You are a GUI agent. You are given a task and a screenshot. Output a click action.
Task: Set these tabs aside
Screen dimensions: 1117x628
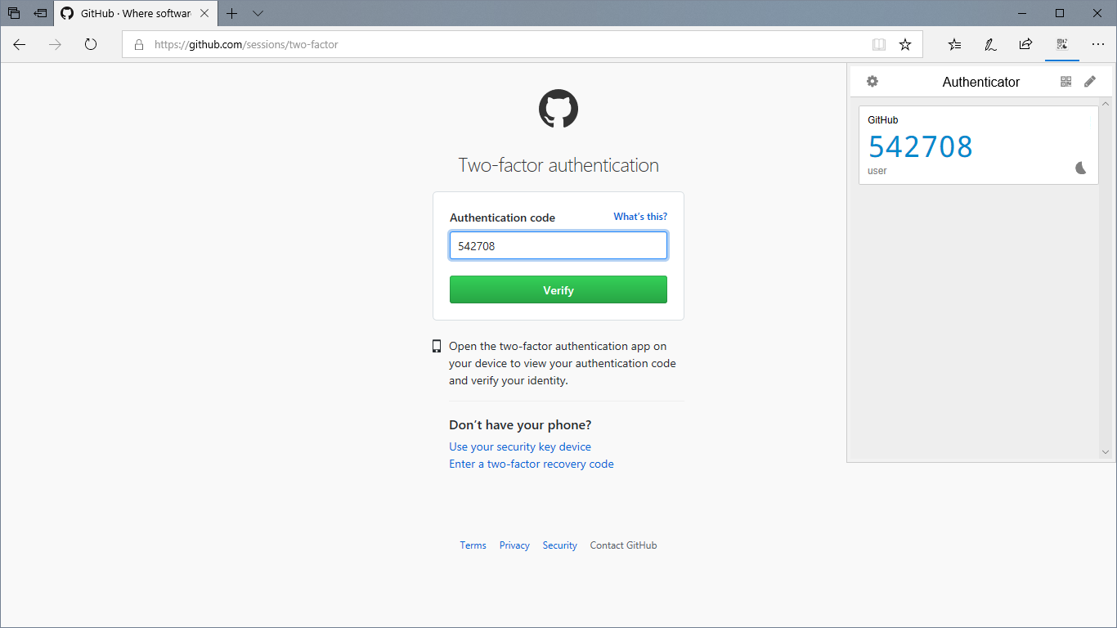[x=40, y=13]
